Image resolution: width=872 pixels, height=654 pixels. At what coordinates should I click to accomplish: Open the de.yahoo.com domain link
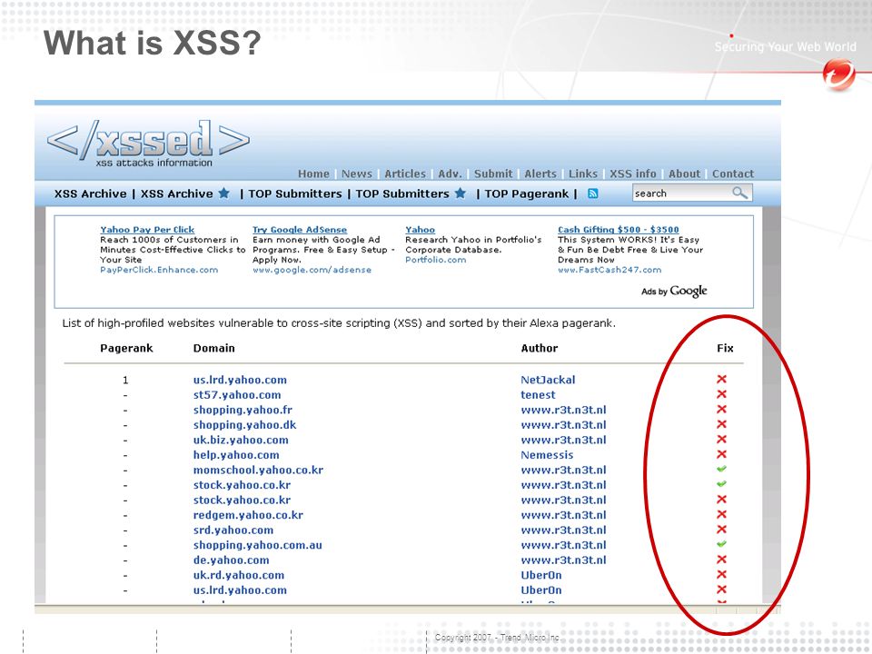tap(232, 560)
